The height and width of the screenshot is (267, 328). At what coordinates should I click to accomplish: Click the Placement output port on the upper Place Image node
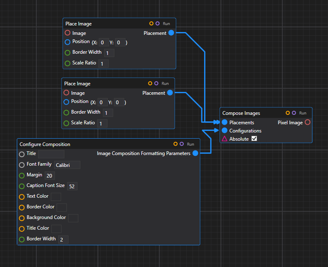171,33
